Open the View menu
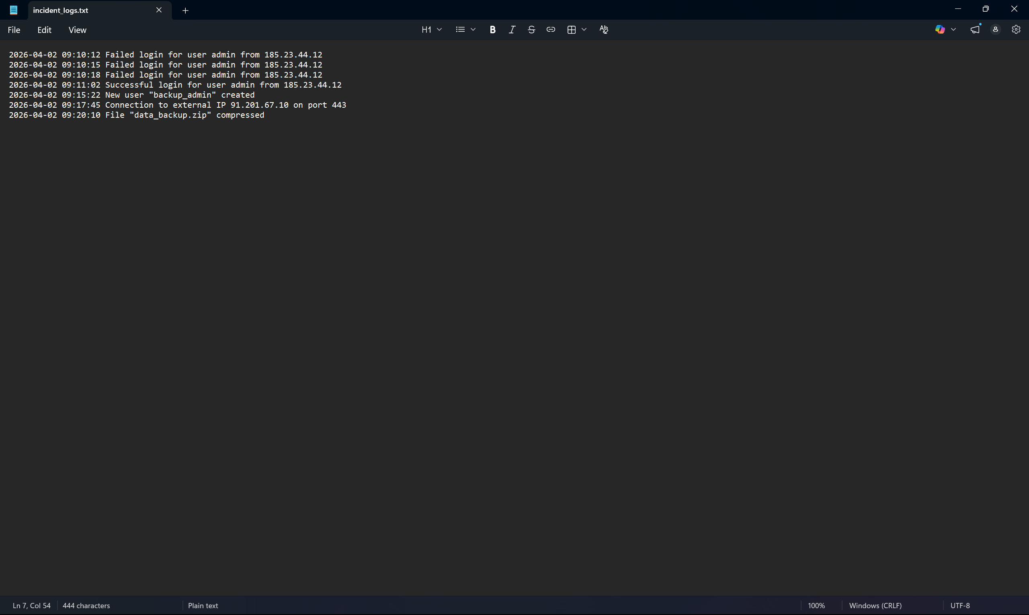The height and width of the screenshot is (615, 1029). tap(77, 30)
